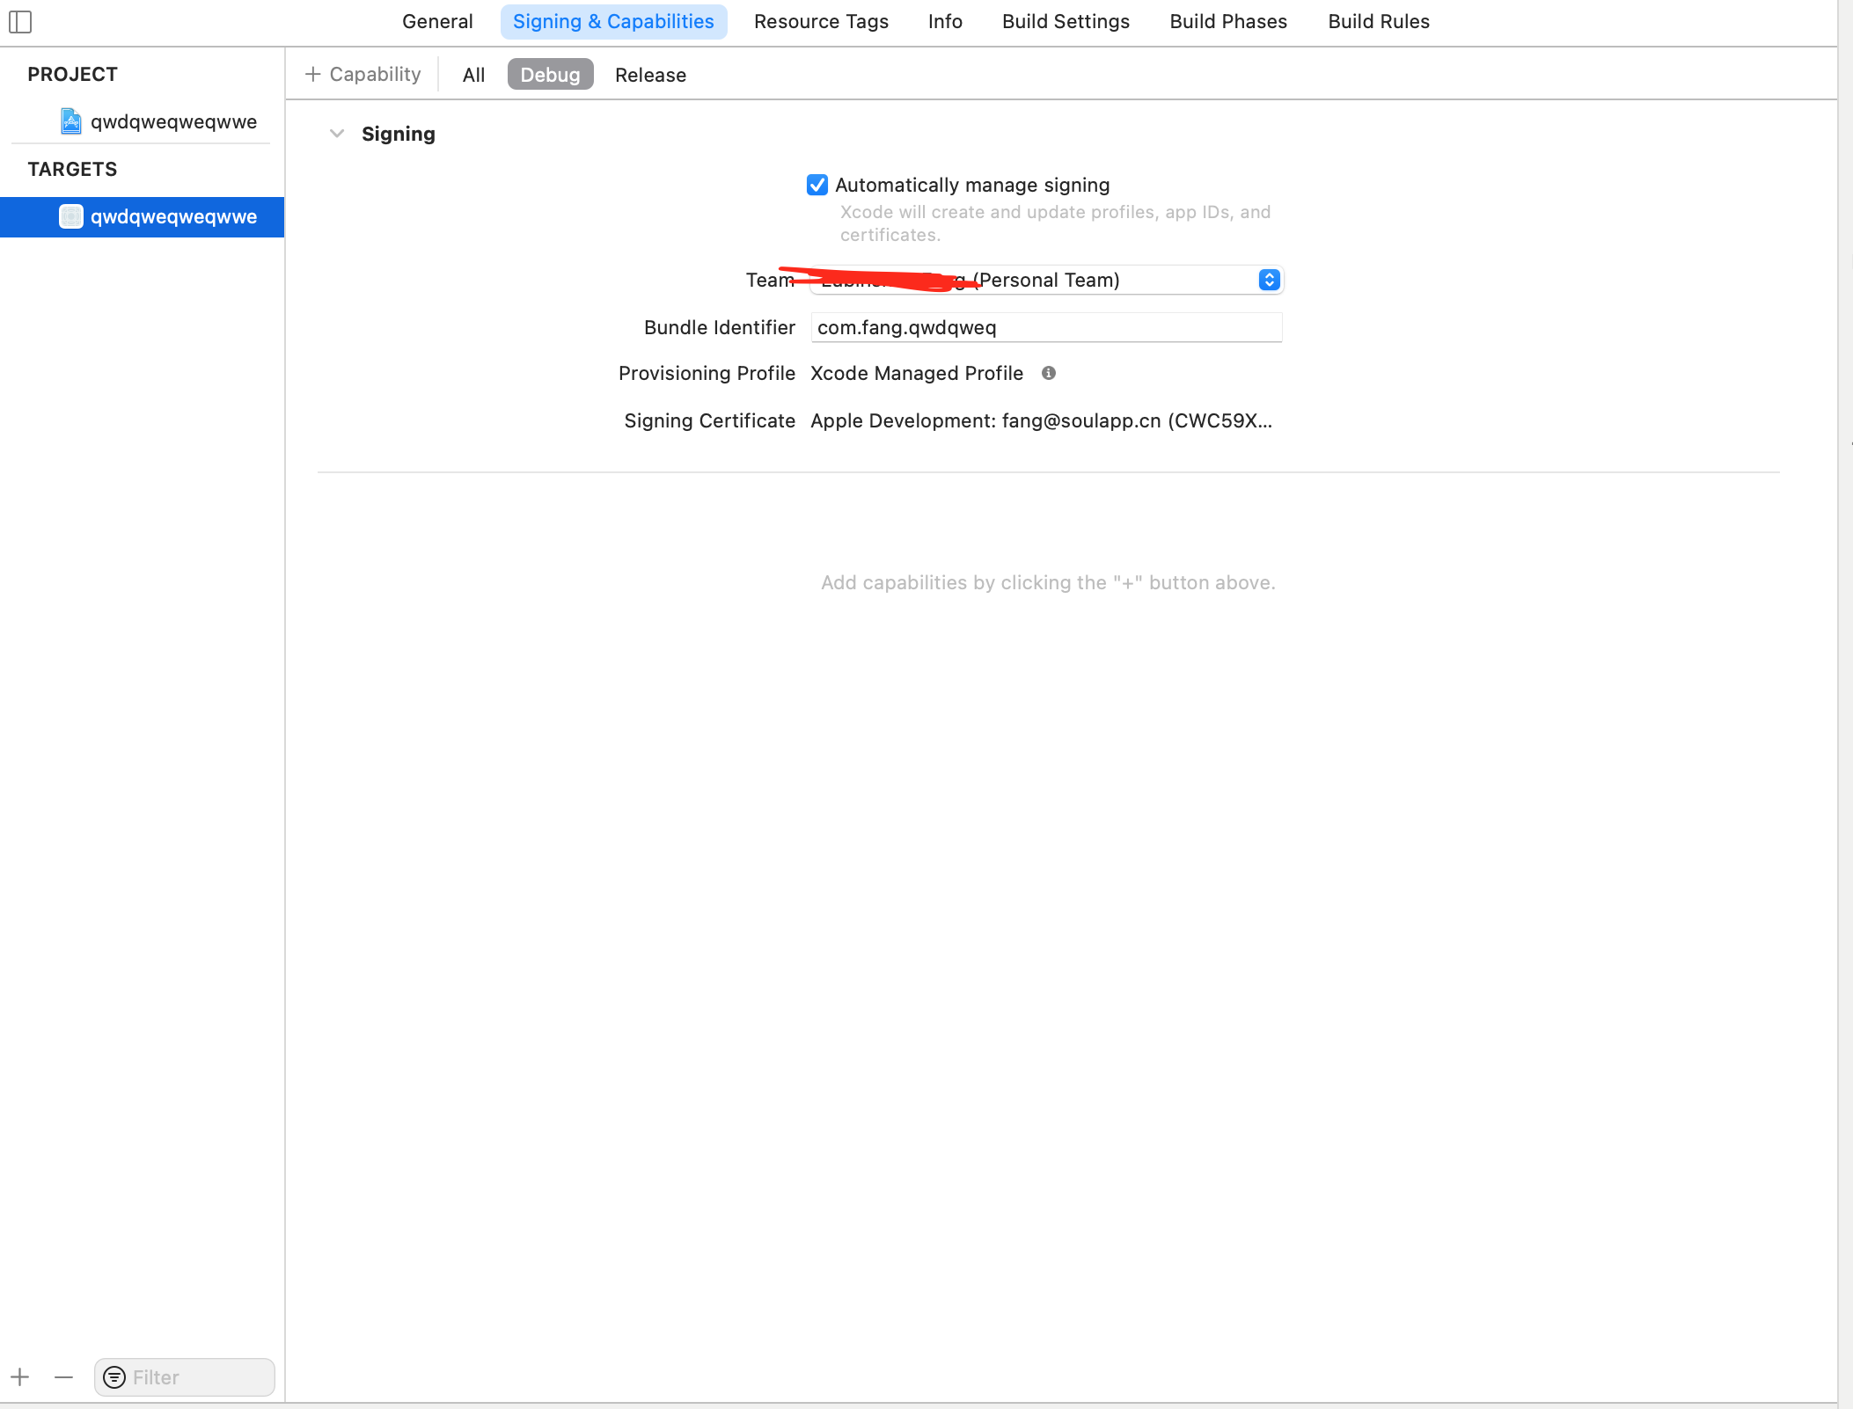Uncheck Automatically manage signing
Screen dimensions: 1853x1409
click(x=817, y=185)
